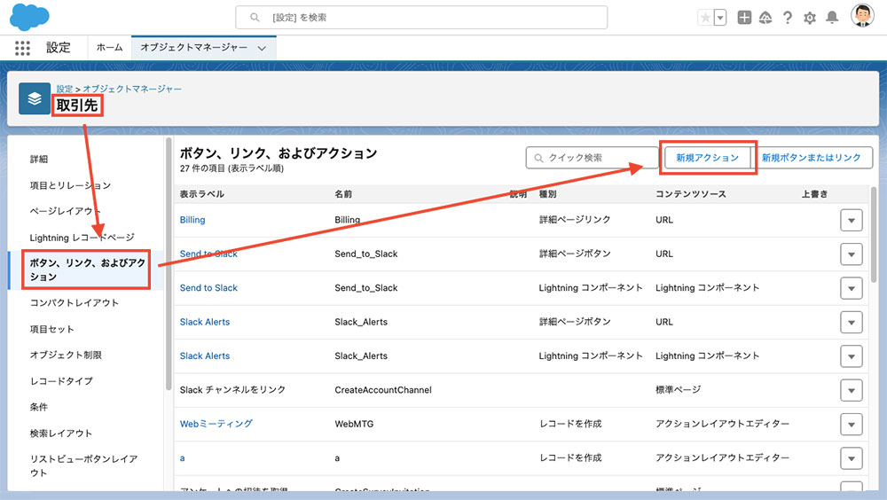This screenshot has height=500, width=887.
Task: Open the setup gear icon
Action: [x=810, y=18]
